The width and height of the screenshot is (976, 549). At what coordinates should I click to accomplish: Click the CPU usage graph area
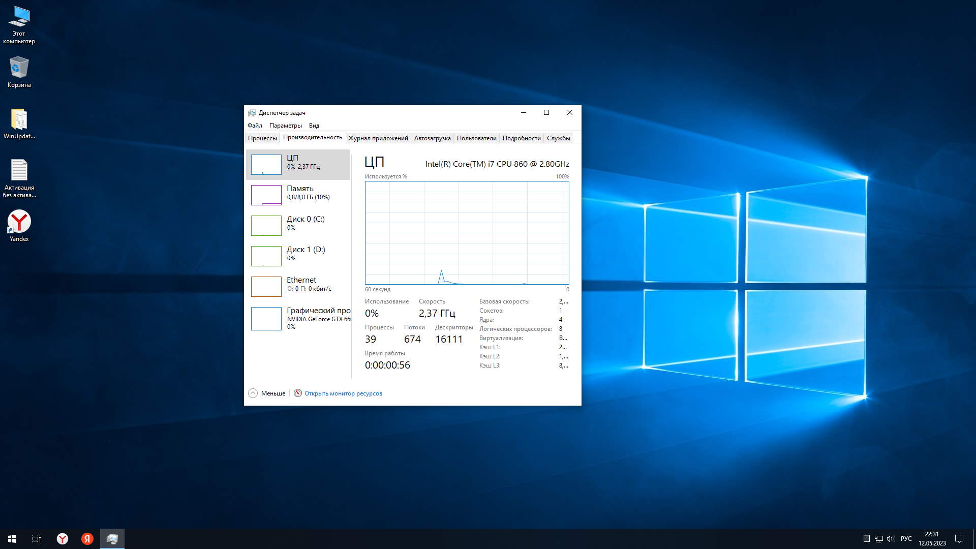(x=467, y=233)
